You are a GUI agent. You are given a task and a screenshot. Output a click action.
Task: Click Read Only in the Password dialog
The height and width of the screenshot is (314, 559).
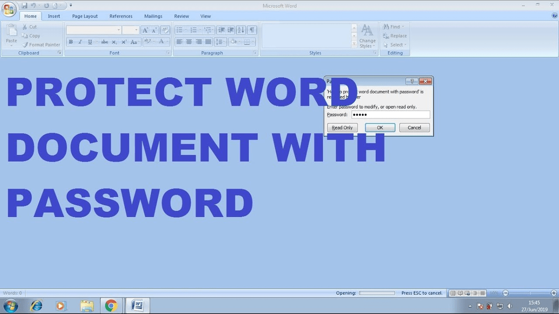coord(342,127)
